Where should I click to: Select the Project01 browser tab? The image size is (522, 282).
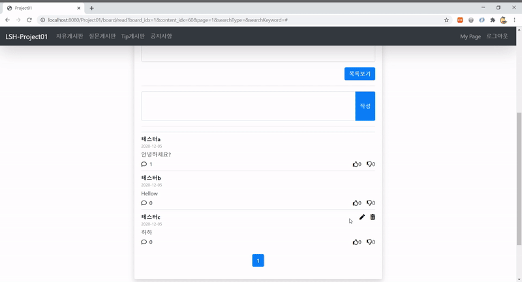43,8
